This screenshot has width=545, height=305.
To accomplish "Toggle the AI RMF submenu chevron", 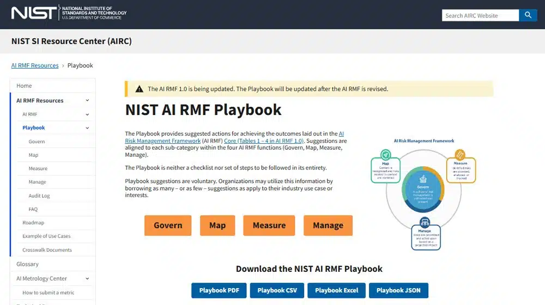I will click(87, 114).
